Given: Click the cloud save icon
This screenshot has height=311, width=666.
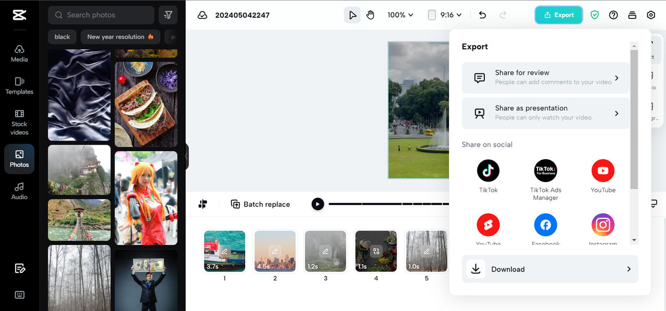Looking at the screenshot, I should click(x=202, y=15).
